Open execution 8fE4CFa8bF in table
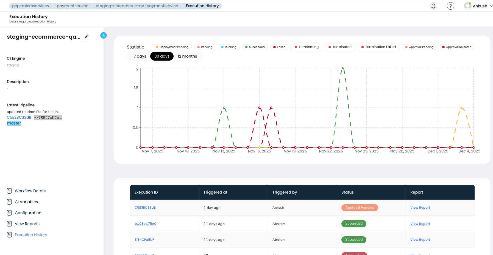 click(x=144, y=240)
